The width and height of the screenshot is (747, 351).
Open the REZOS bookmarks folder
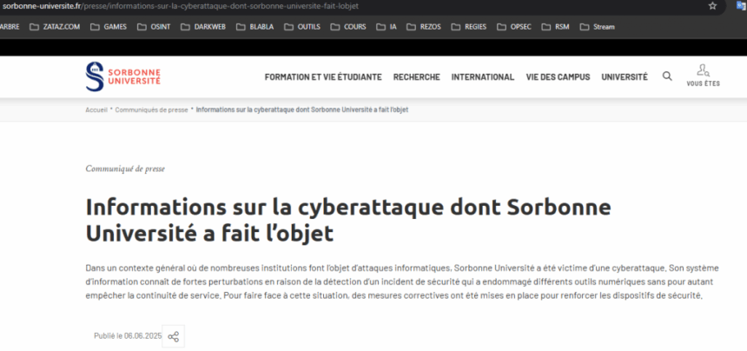[x=424, y=27]
